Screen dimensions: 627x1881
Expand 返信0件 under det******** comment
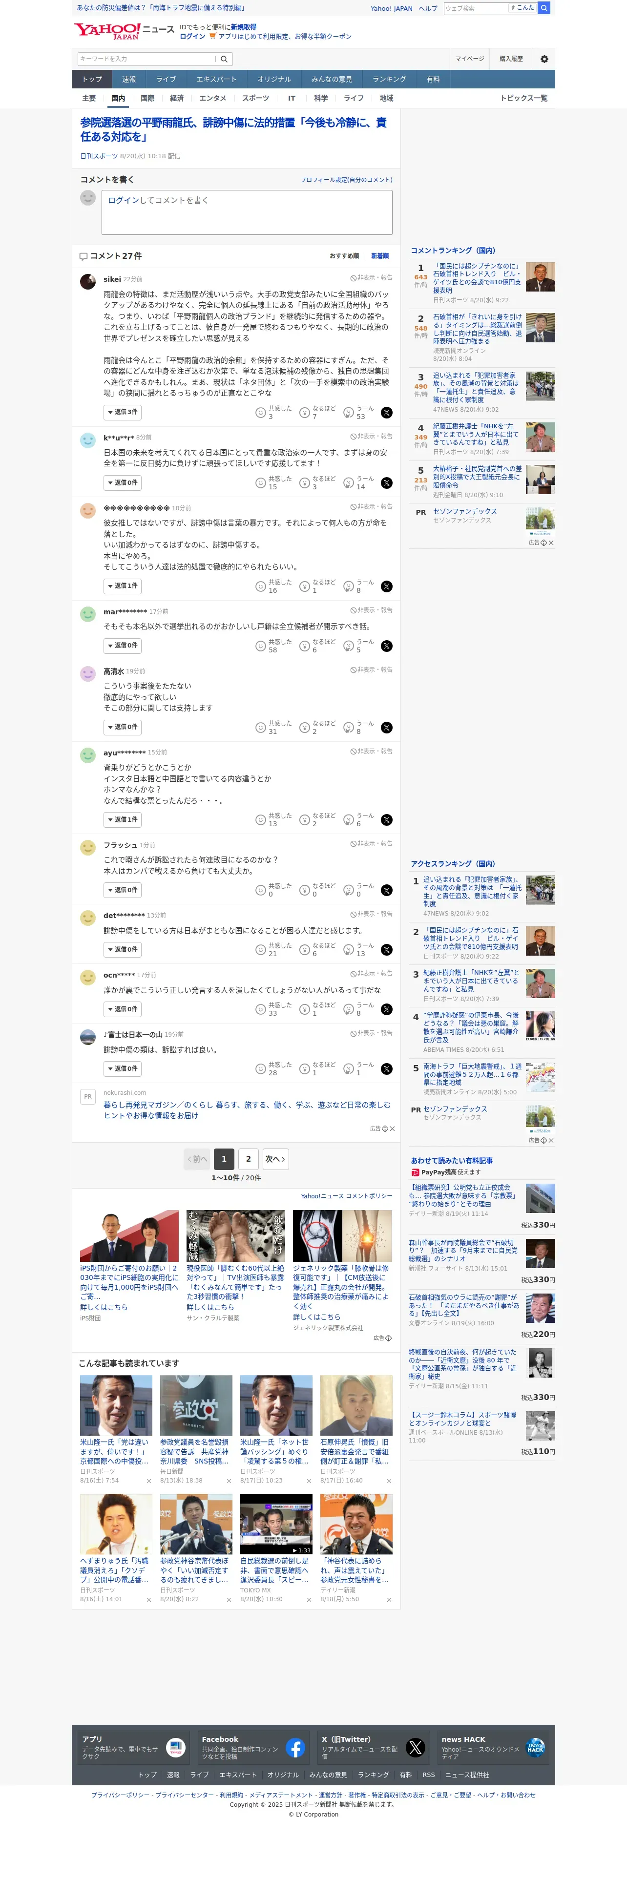[123, 949]
